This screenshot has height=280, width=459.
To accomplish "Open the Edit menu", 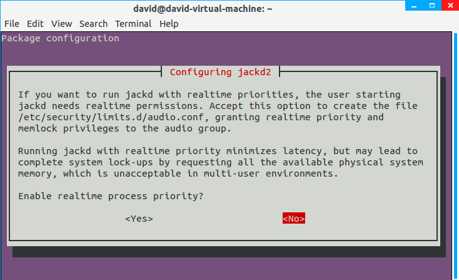I will [35, 24].
